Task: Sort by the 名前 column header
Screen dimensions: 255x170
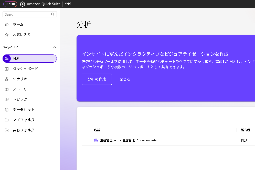Action: tap(97, 130)
